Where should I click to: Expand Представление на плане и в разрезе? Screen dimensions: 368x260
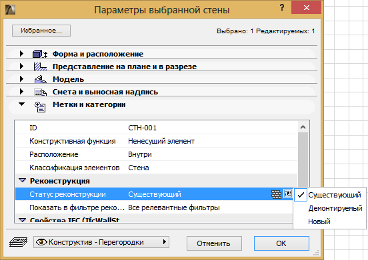21,66
